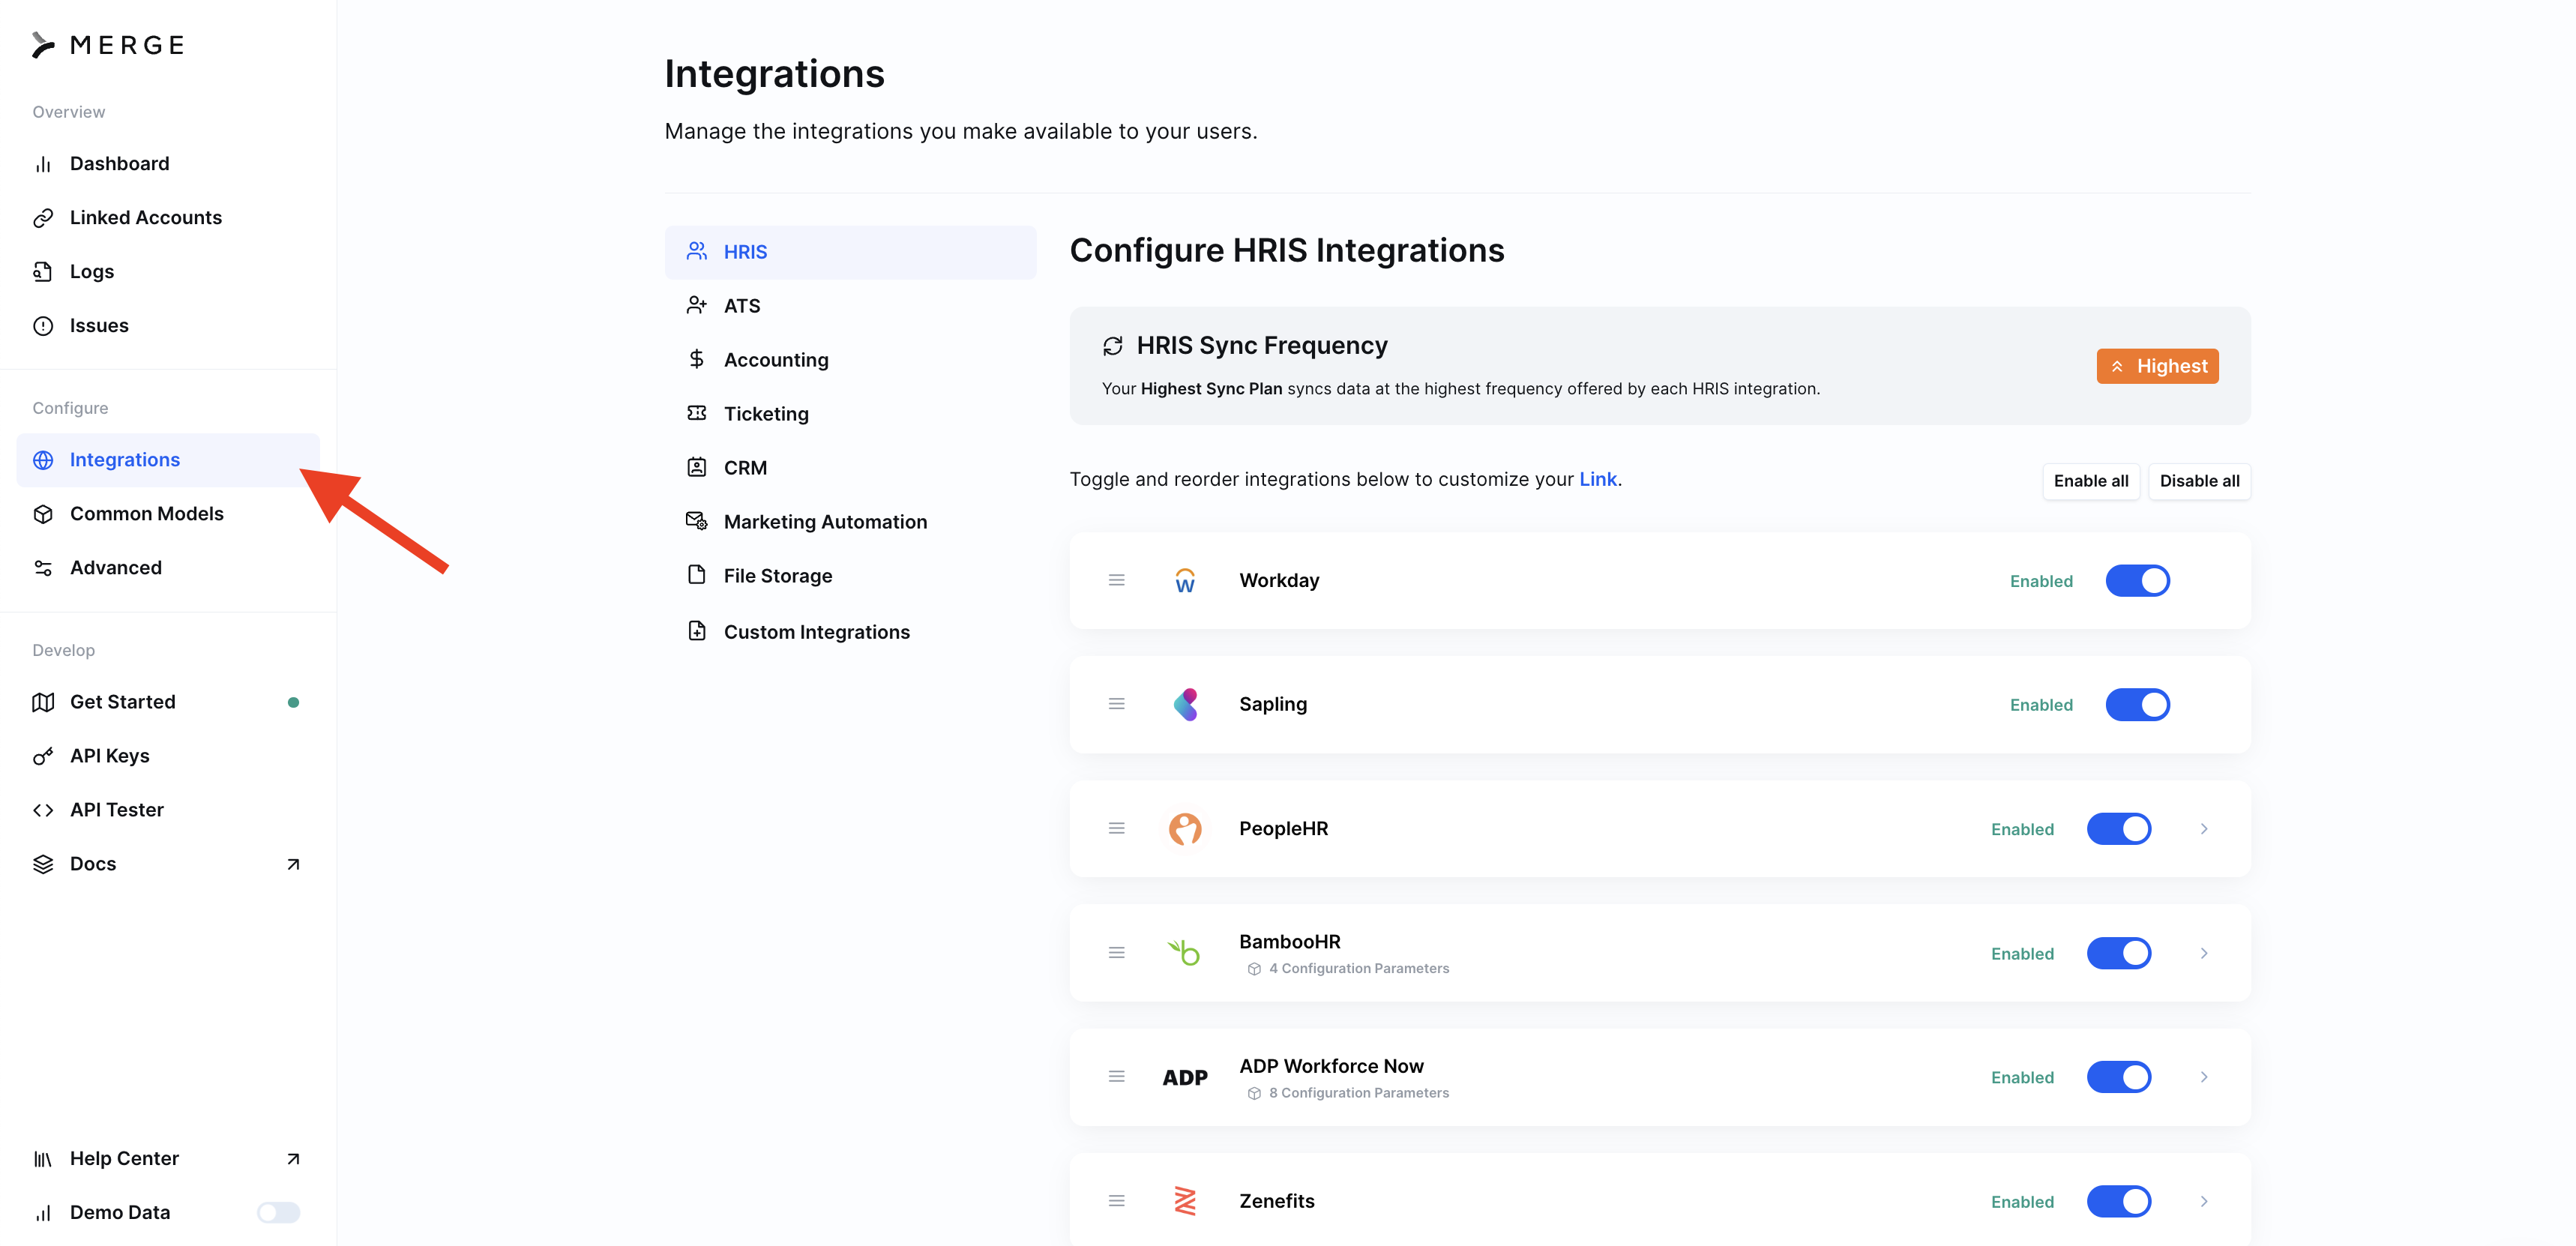Click the orange Highest sync badge

pyautogui.click(x=2157, y=366)
